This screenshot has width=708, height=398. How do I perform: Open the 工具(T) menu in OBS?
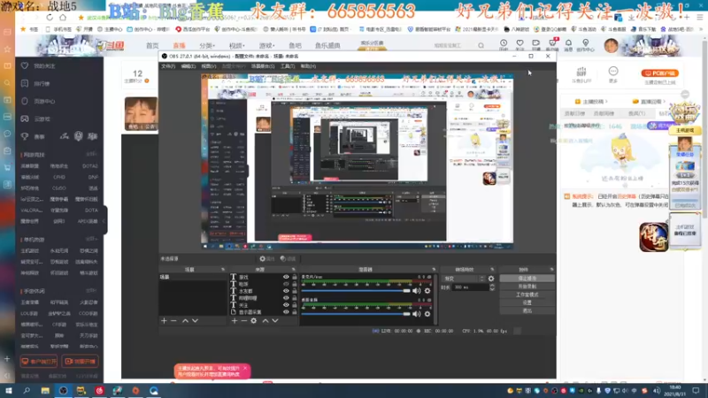[288, 66]
